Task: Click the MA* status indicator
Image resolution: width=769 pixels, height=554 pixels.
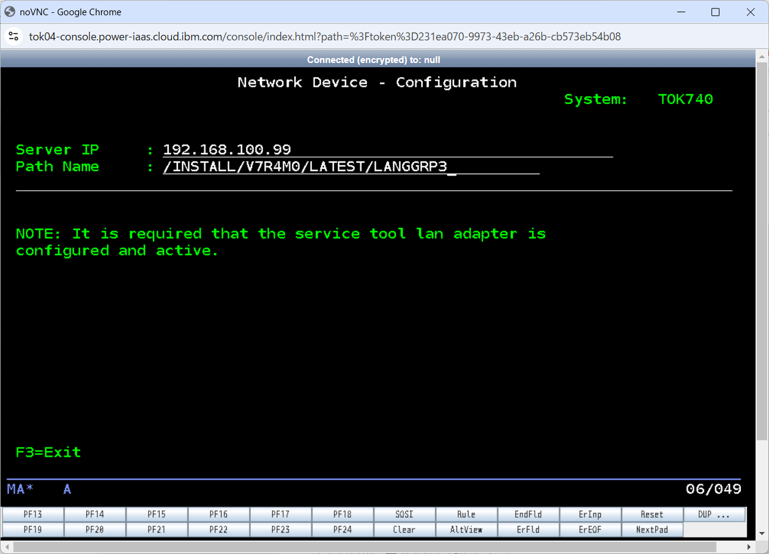Action: coord(20,489)
